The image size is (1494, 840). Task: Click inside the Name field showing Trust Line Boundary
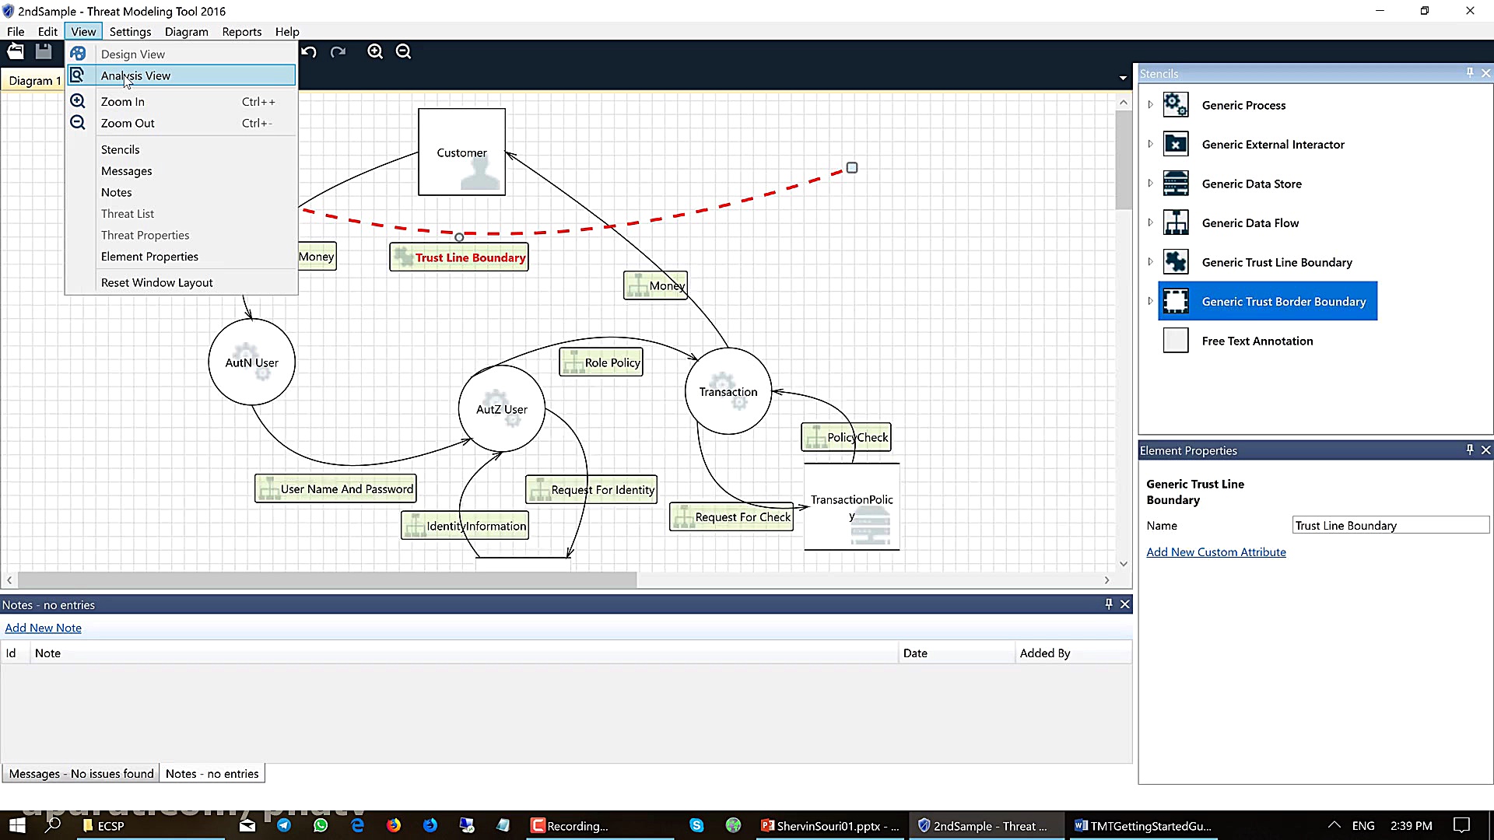tap(1390, 525)
